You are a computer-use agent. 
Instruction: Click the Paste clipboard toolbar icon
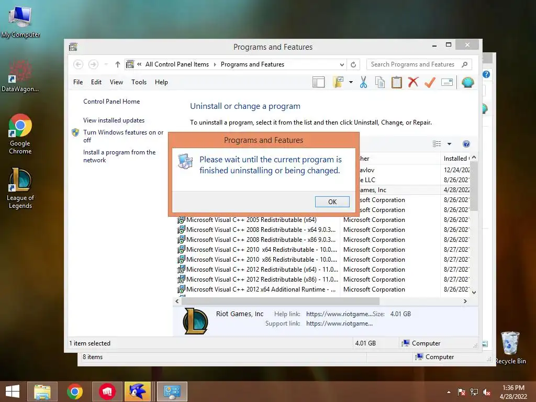397,82
